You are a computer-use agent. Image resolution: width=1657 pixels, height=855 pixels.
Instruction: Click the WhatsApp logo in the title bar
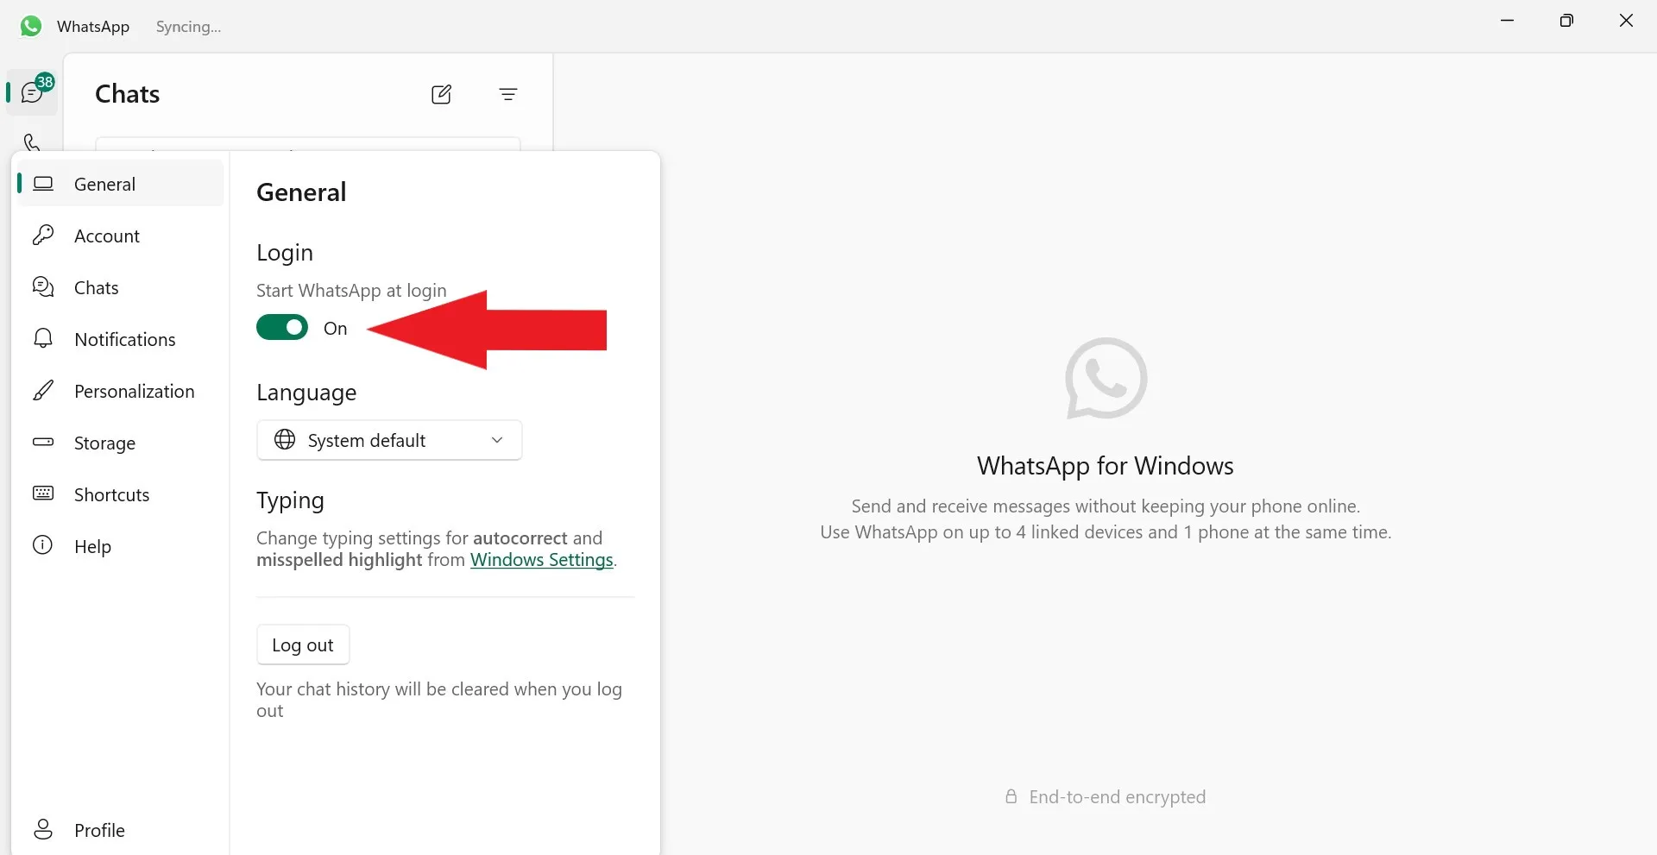click(x=31, y=26)
